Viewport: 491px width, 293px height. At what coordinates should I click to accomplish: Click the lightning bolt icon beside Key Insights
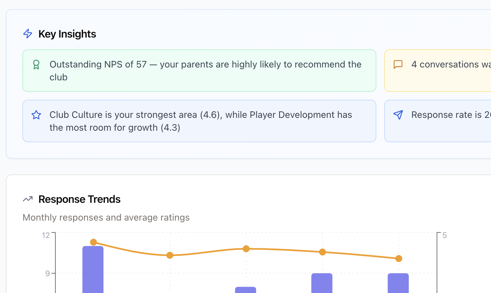pyautogui.click(x=27, y=34)
